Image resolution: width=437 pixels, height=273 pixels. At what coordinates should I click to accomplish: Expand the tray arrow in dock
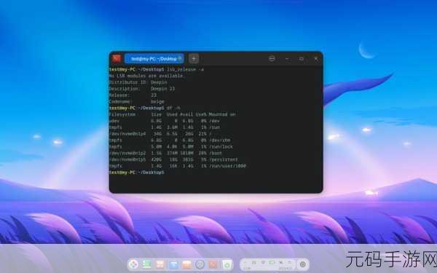(x=245, y=262)
